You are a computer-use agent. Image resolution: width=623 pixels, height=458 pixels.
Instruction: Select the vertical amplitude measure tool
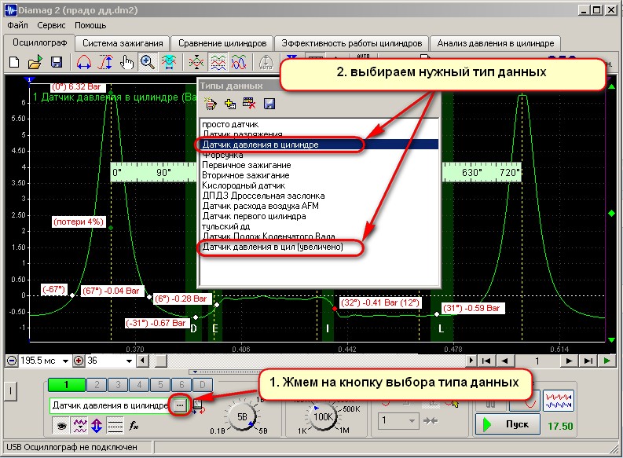click(x=105, y=63)
